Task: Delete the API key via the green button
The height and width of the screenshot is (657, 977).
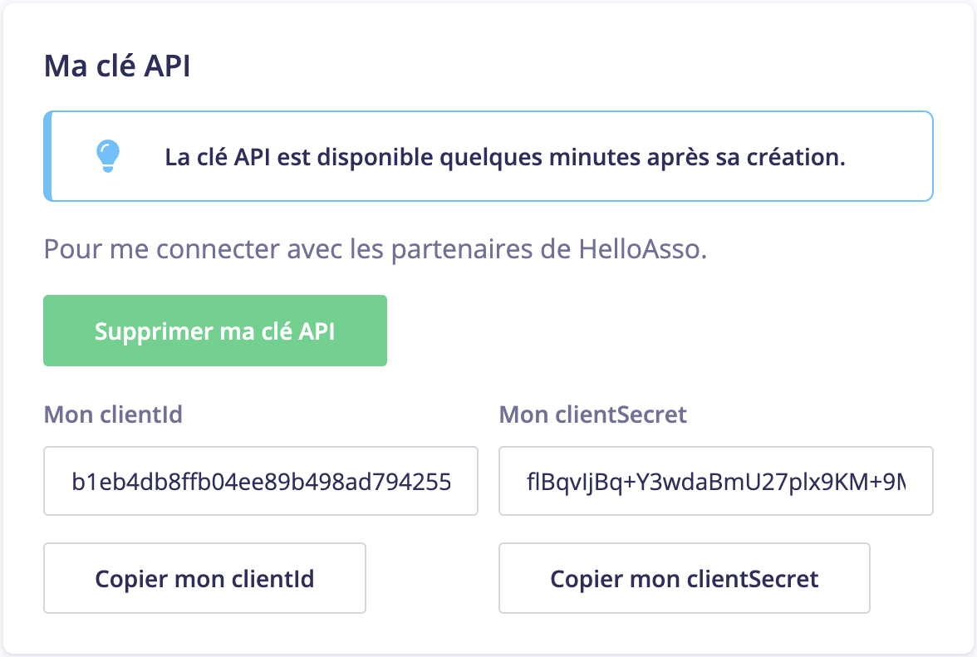Action: point(214,330)
